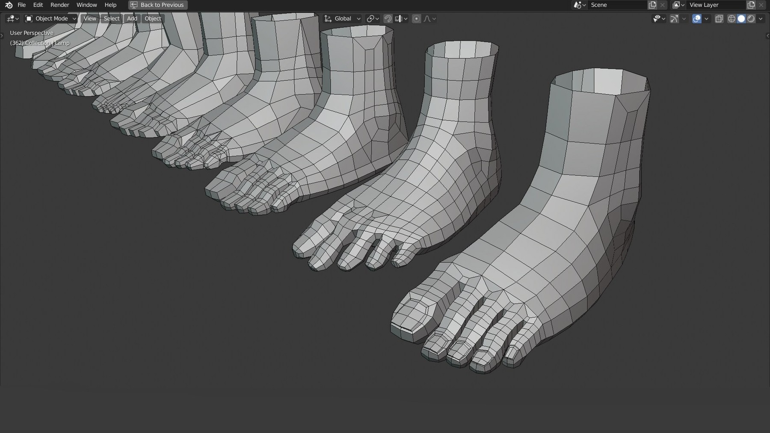The width and height of the screenshot is (770, 433).
Task: Toggle X-Ray viewport mode
Action: [720, 18]
